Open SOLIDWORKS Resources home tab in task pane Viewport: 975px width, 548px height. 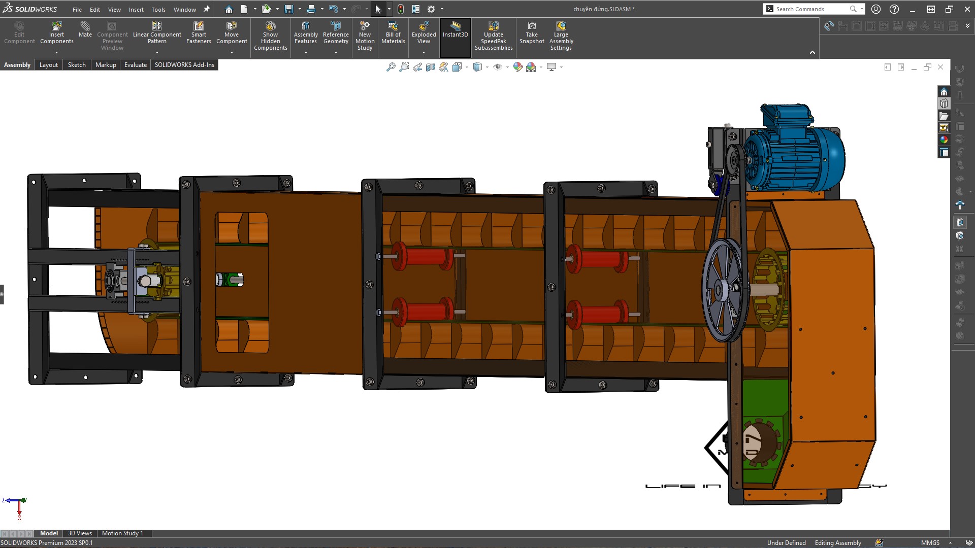pyautogui.click(x=944, y=92)
